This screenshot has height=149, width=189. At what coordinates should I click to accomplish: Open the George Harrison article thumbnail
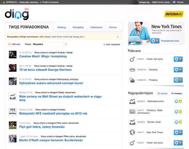(13, 68)
